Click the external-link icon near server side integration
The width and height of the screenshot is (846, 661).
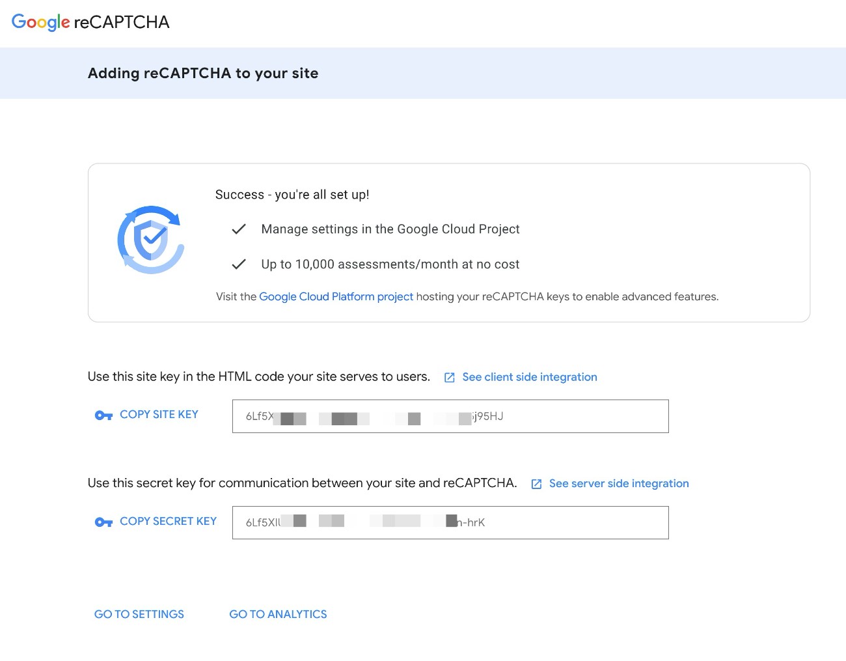[x=536, y=484]
